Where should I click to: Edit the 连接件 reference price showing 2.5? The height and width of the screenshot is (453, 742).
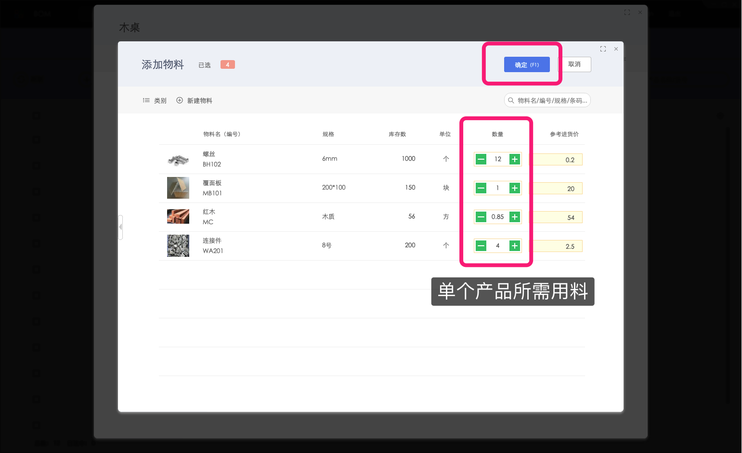[x=559, y=246]
